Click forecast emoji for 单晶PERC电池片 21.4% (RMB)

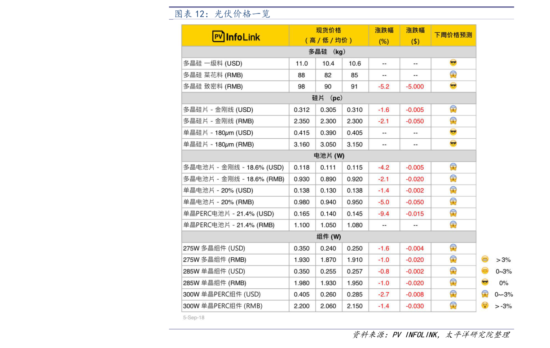point(453,225)
